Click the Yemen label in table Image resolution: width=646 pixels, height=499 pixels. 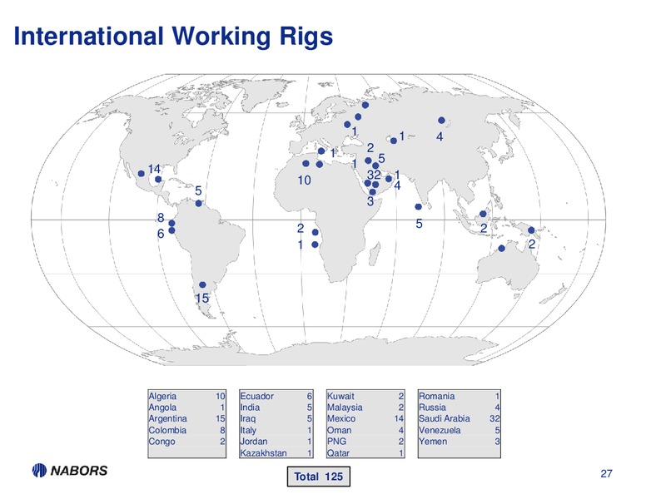coord(433,442)
